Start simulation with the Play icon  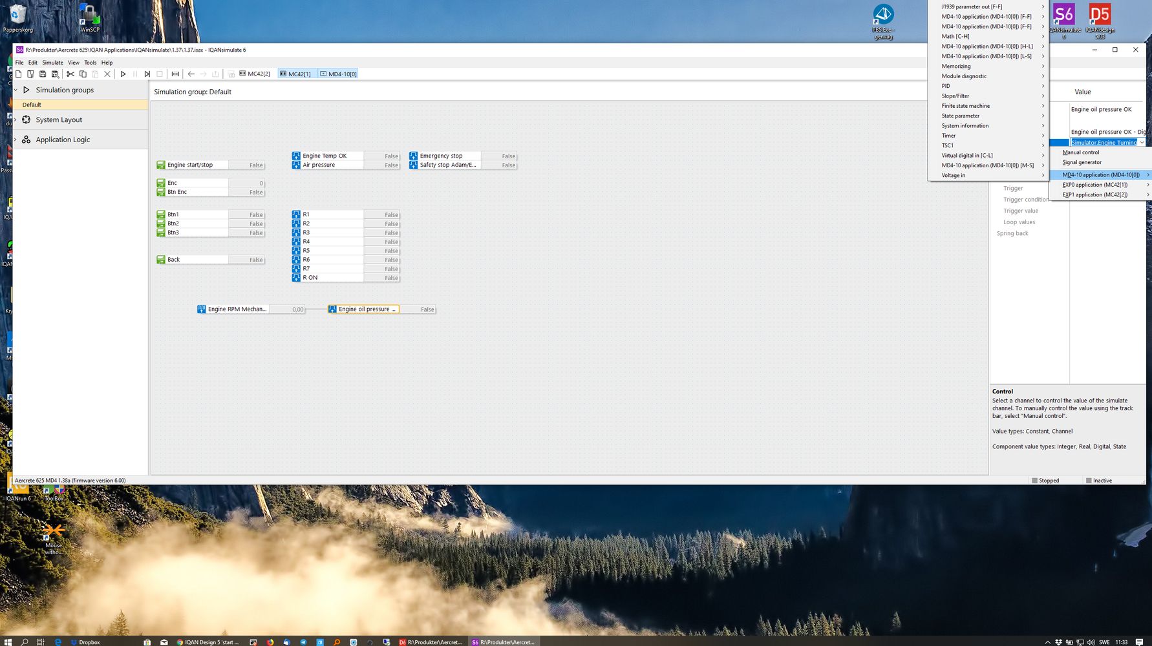pyautogui.click(x=123, y=74)
